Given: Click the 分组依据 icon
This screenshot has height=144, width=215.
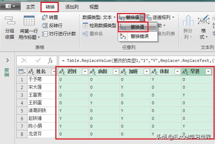Looking at the screenshot, I should pyautogui.click(x=10, y=20).
